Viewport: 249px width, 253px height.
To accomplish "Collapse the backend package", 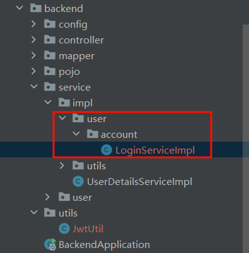I will point(20,8).
